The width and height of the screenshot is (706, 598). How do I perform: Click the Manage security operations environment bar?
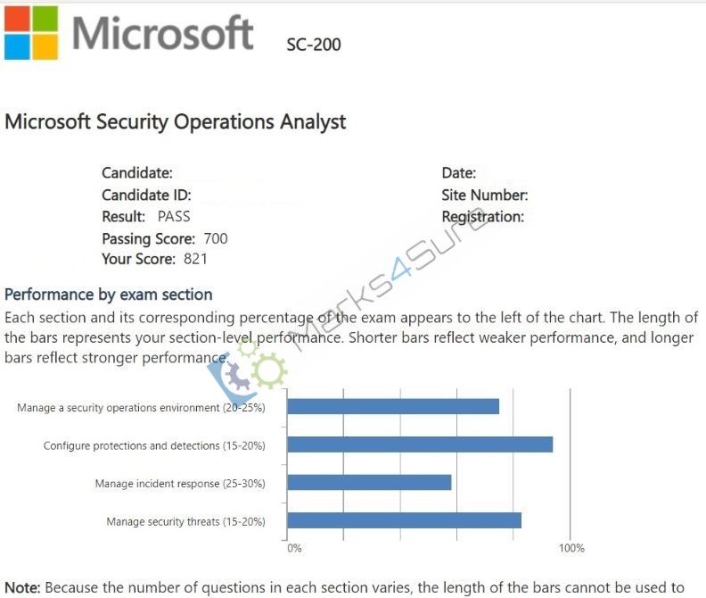393,406
